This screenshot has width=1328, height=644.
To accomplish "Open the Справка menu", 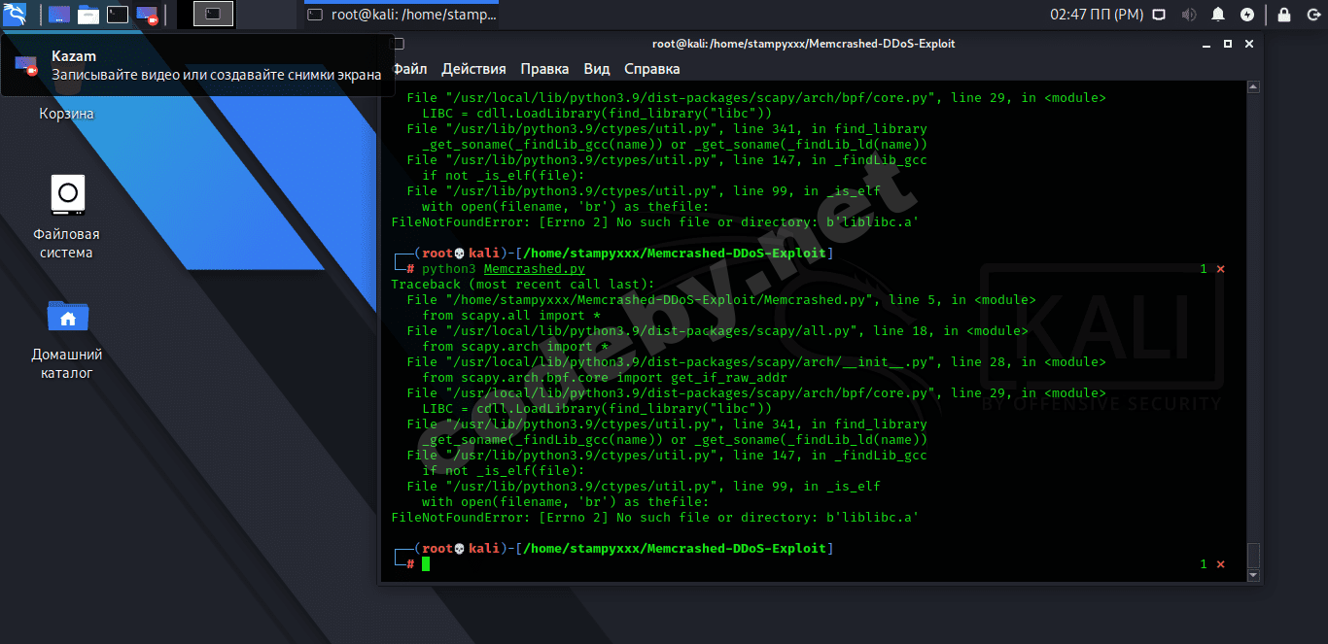I will [x=651, y=69].
